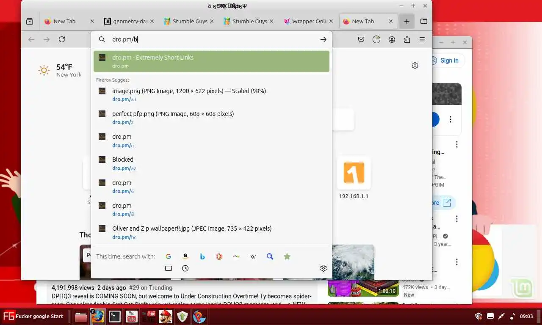The height and width of the screenshot is (325, 542).
Task: Open the dro.pm/6 history suggestion
Action: [x=211, y=187]
